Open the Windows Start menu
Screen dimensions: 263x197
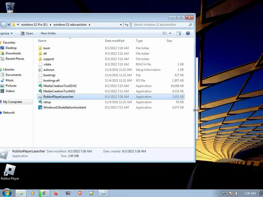tap(7, 193)
